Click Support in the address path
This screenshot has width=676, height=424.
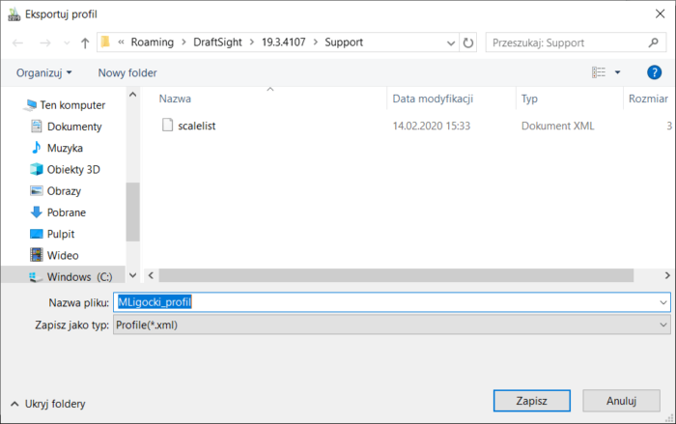344,42
